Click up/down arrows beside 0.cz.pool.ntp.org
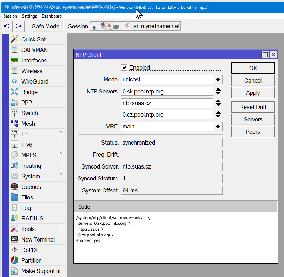Image resolution: width=284 pixels, height=277 pixels. pyautogui.click(x=218, y=114)
